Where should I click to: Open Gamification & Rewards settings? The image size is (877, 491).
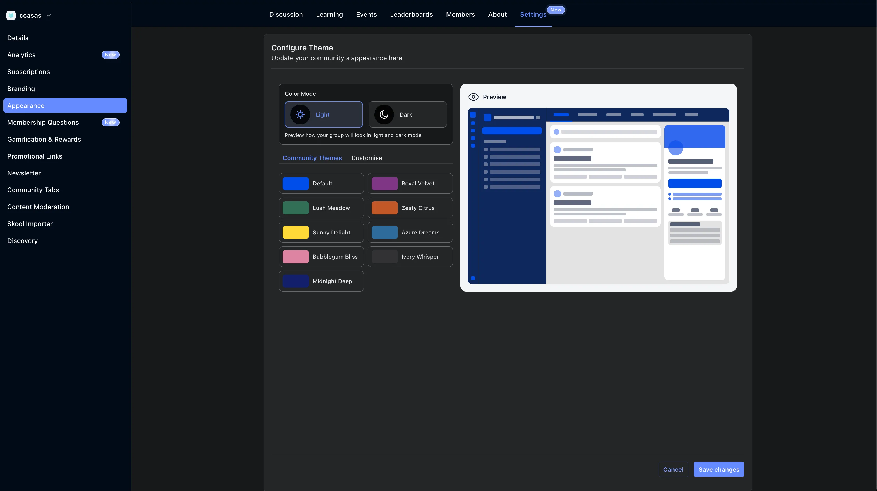pos(65,139)
